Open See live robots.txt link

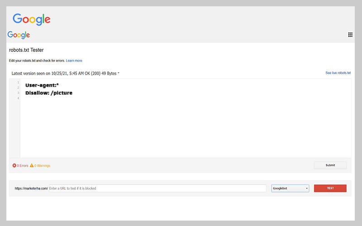[338, 73]
